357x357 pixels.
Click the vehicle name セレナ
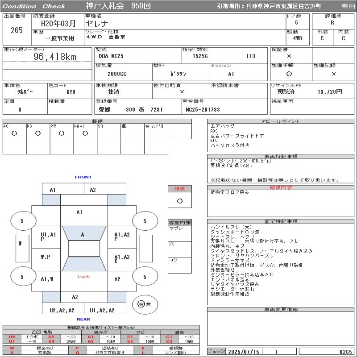point(97,24)
